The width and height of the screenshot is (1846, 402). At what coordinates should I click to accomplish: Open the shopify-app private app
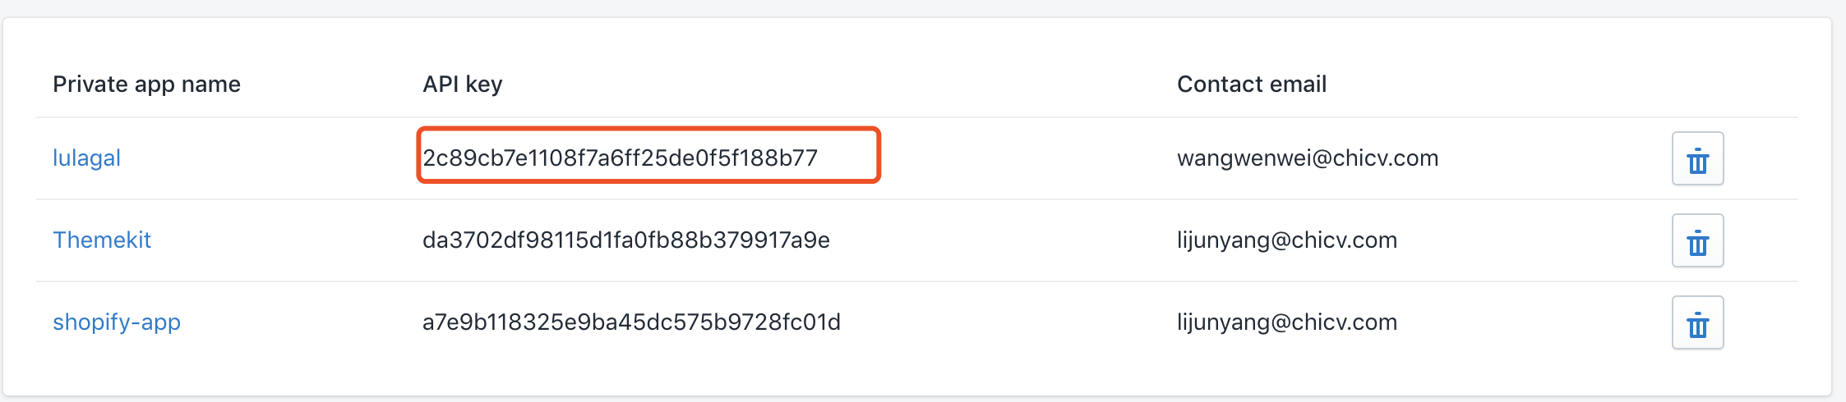tap(117, 322)
